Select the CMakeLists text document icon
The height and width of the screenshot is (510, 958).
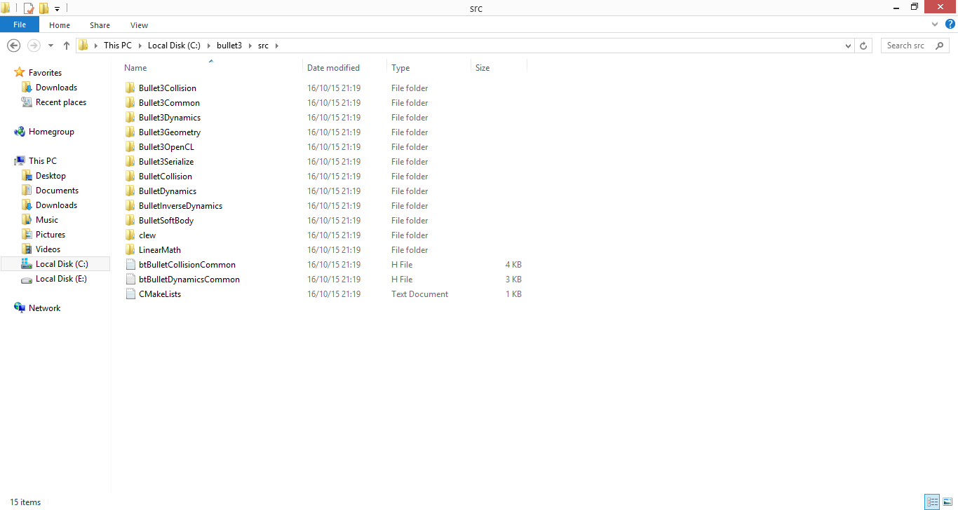click(x=130, y=294)
